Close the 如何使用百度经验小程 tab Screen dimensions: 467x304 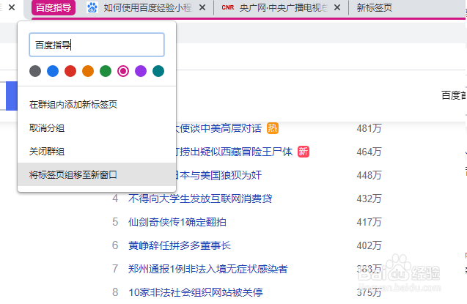[x=202, y=7]
